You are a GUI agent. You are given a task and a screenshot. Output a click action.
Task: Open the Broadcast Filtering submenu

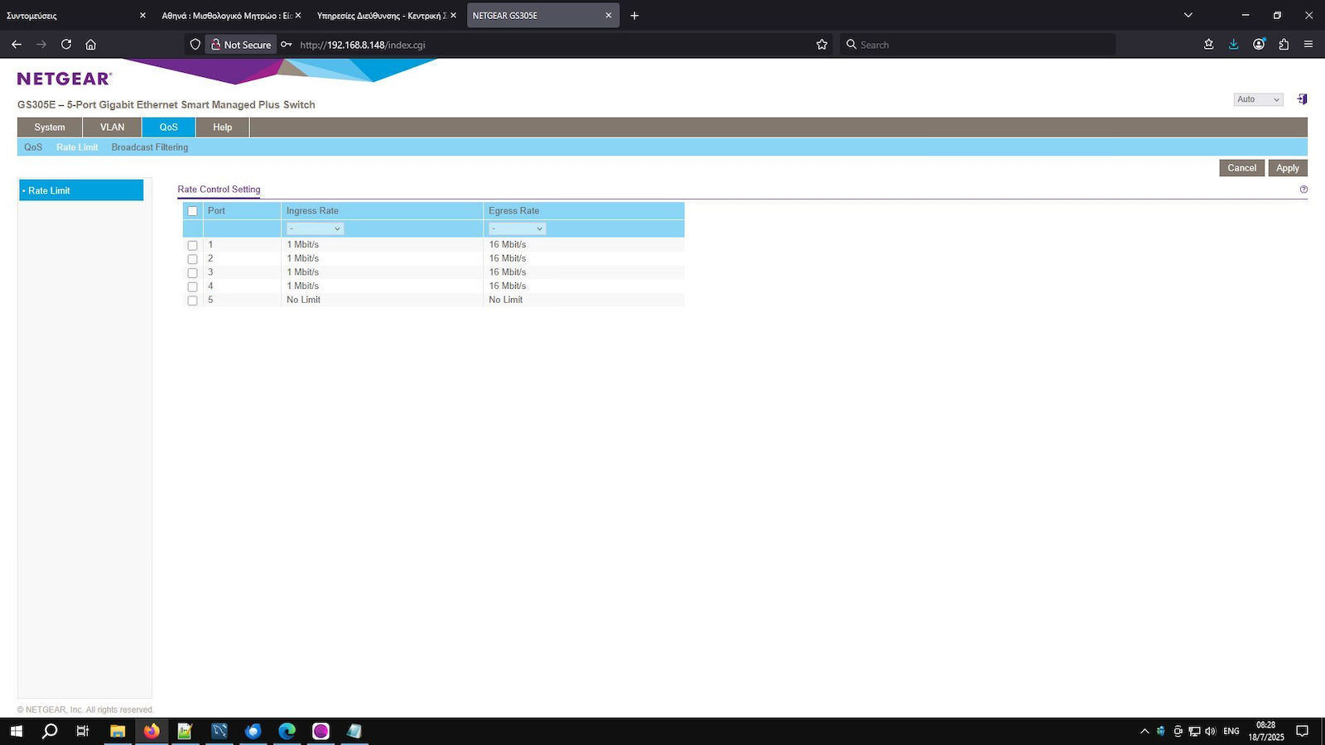[x=150, y=147]
